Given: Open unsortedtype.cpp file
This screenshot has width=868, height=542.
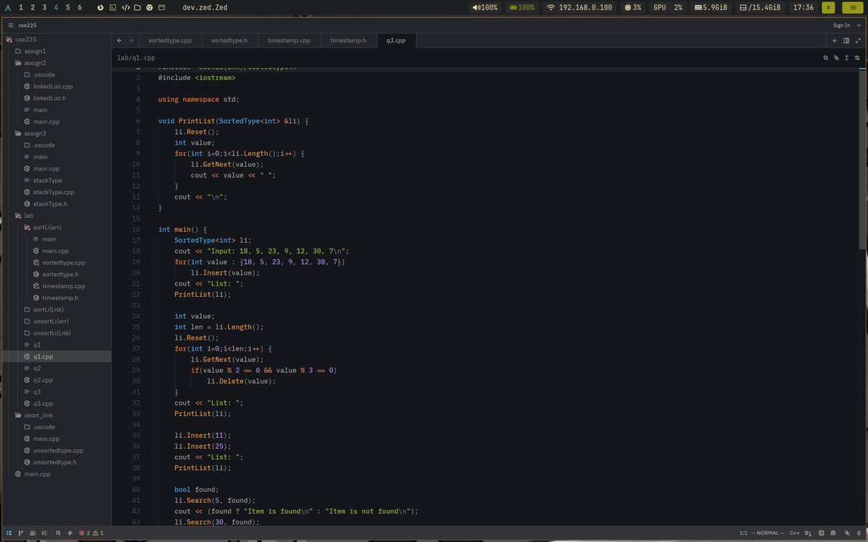Looking at the screenshot, I should tap(56, 450).
